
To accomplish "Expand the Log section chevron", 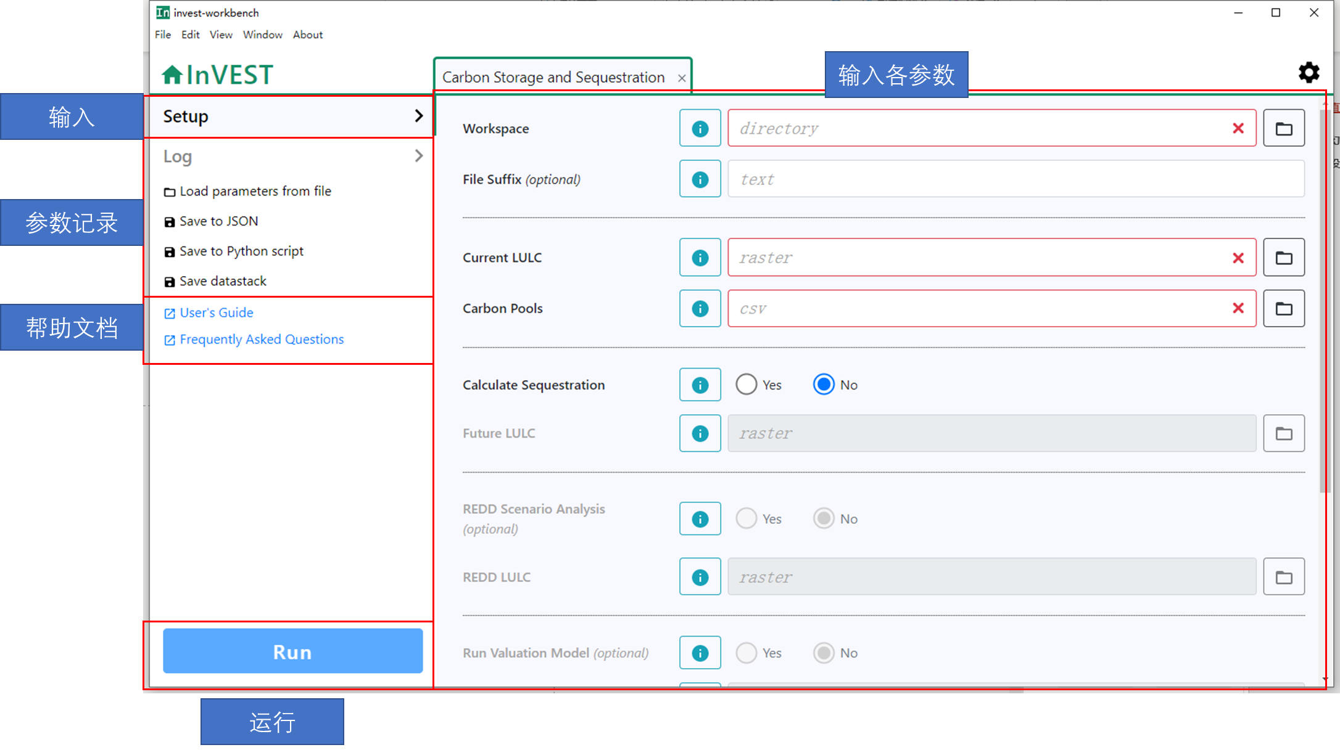I will point(419,156).
